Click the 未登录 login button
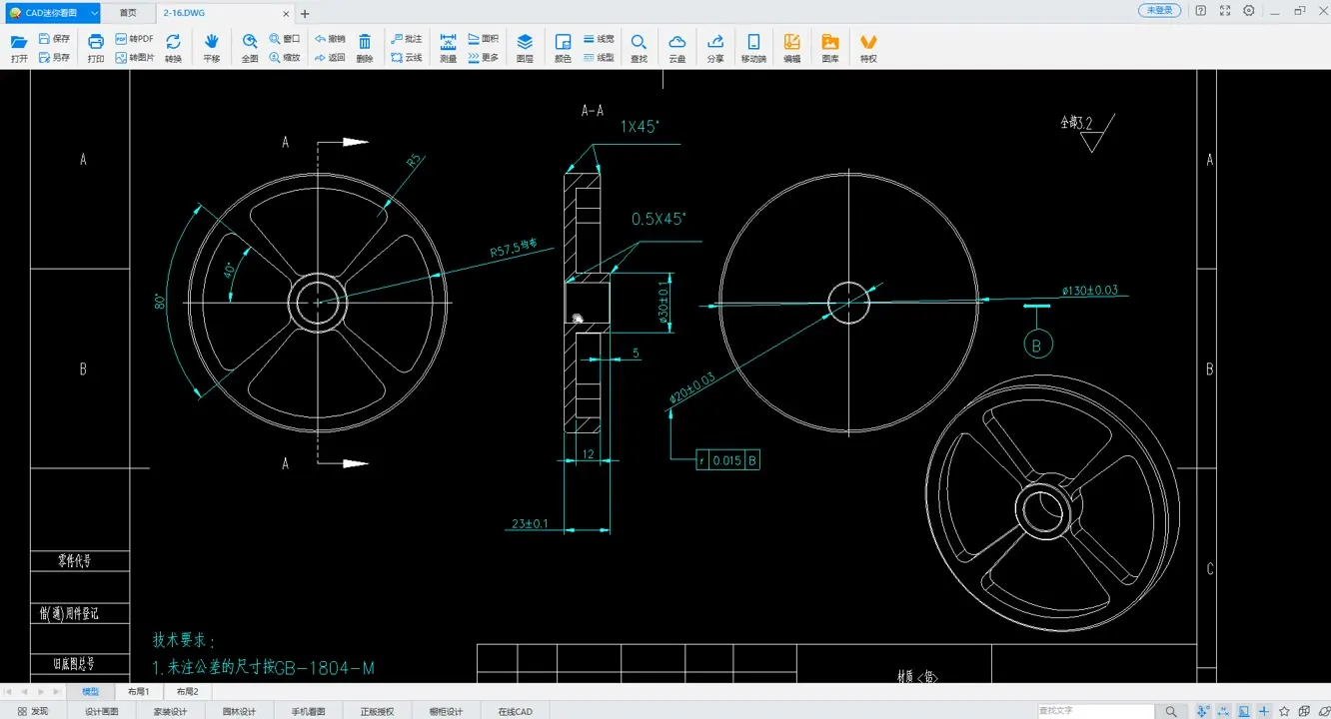The height and width of the screenshot is (719, 1331). tap(1159, 10)
